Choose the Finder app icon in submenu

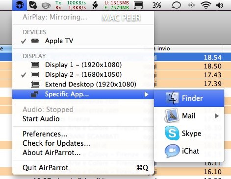click(172, 98)
